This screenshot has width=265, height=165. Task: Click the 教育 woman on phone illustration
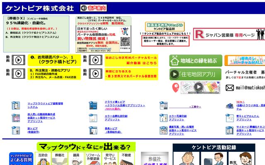241,158
